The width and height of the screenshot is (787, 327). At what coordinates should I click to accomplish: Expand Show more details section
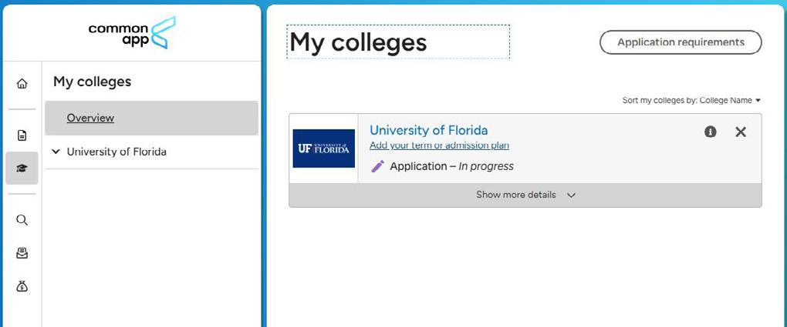coord(525,195)
